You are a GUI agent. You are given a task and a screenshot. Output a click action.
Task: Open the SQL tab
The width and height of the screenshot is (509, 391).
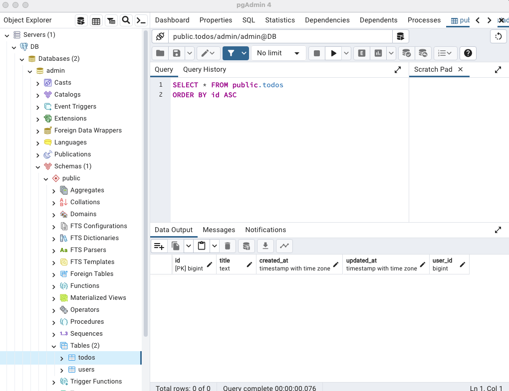point(249,20)
